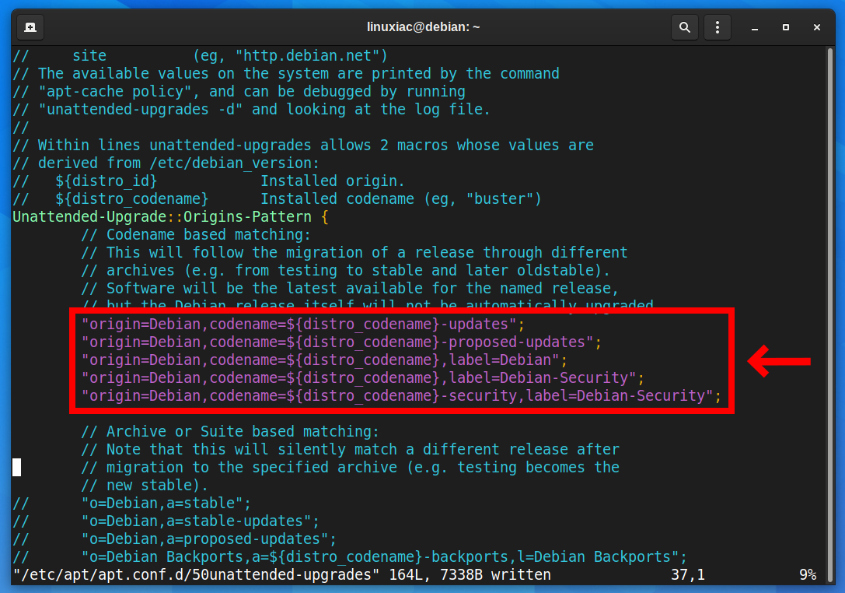Click the block cursor at line start
845x593 pixels.
click(16, 467)
